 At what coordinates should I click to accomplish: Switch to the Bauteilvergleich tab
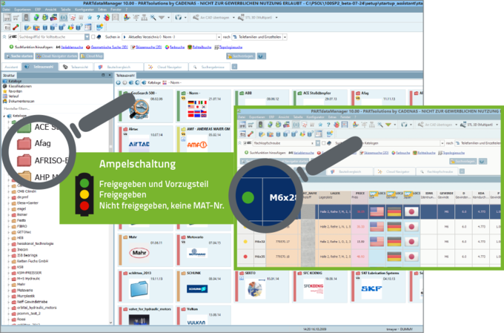point(119,67)
